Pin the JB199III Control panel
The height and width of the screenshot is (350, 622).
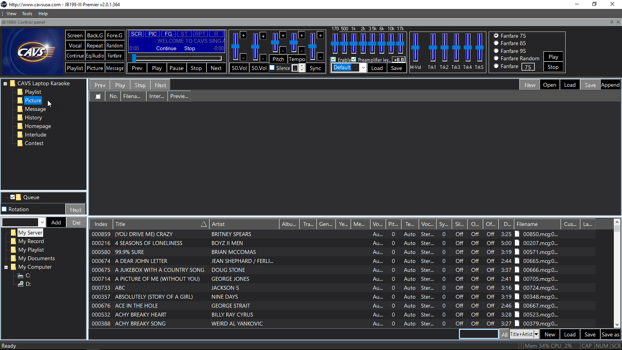coord(612,22)
